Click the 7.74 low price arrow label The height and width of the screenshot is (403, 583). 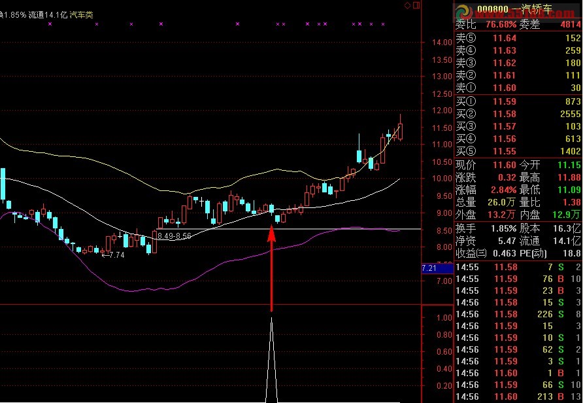click(112, 255)
